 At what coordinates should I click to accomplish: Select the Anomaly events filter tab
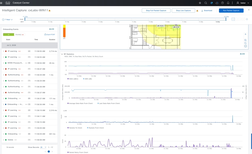19,35
